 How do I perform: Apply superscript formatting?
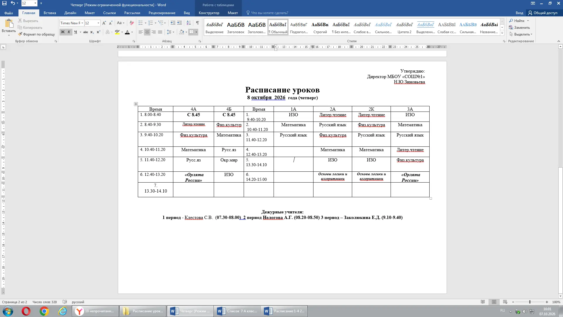click(x=99, y=32)
